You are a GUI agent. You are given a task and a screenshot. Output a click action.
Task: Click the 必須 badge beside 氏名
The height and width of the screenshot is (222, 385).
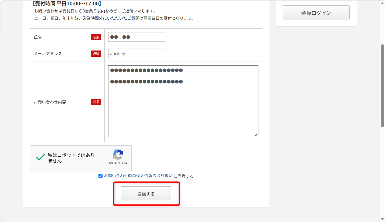coord(96,37)
